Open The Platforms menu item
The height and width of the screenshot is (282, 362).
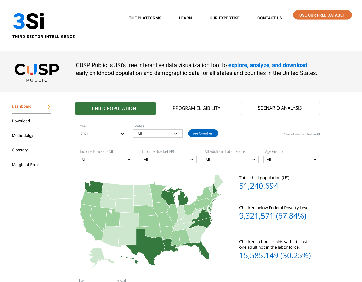click(x=145, y=18)
